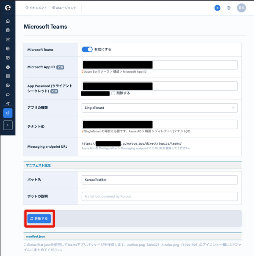Open the brain AI icon in sidebar

pyautogui.click(x=8, y=67)
